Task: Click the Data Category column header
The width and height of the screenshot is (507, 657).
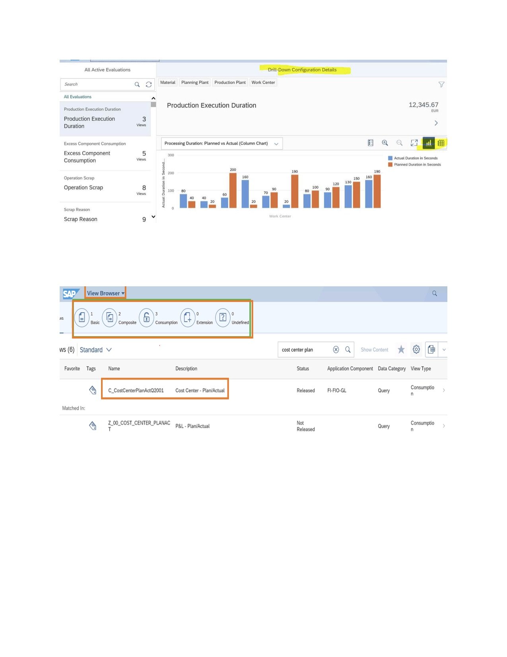Action: coord(392,369)
